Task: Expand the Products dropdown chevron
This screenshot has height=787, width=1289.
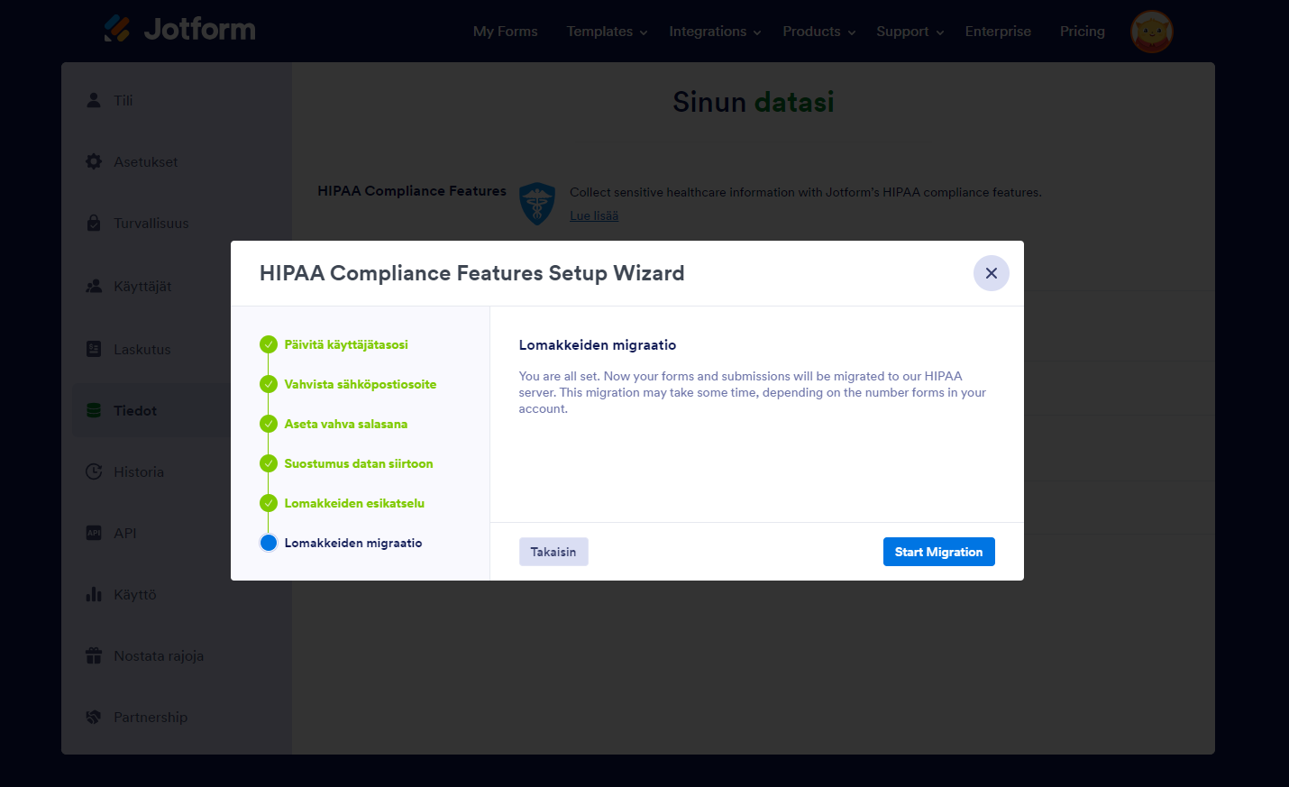Action: coord(852,32)
